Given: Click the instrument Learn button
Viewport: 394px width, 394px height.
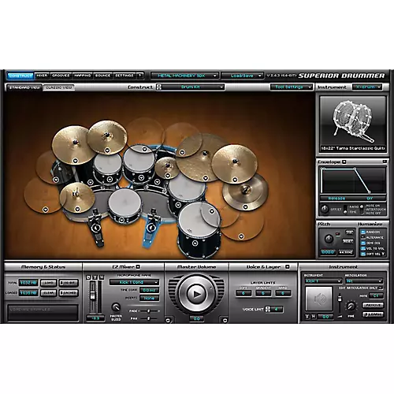Looking at the screenshot, I should pyautogui.click(x=373, y=314).
